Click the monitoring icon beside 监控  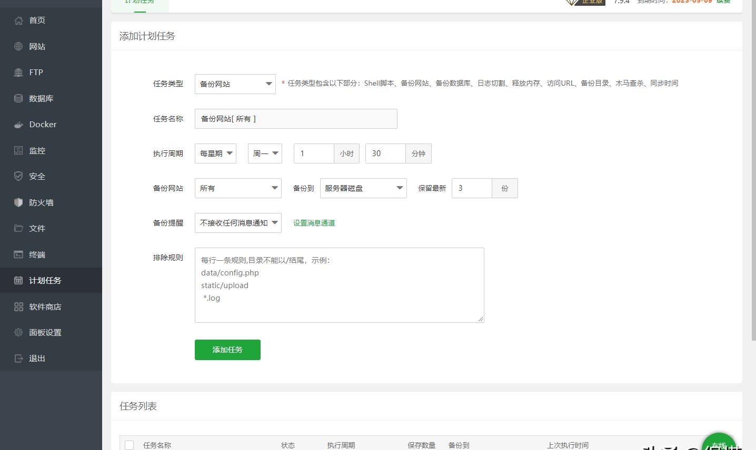pyautogui.click(x=18, y=150)
